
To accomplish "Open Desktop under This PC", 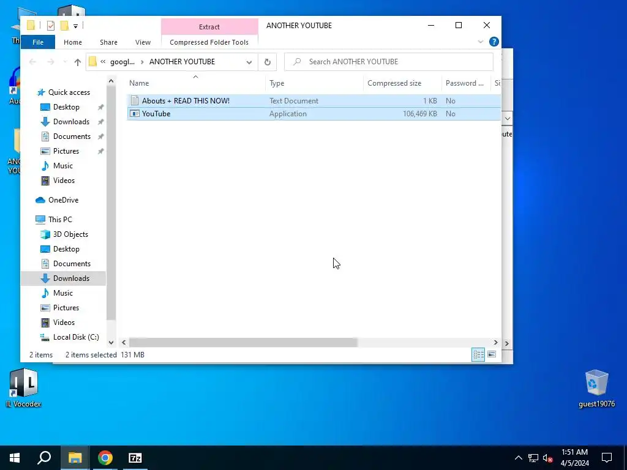I will click(66, 249).
